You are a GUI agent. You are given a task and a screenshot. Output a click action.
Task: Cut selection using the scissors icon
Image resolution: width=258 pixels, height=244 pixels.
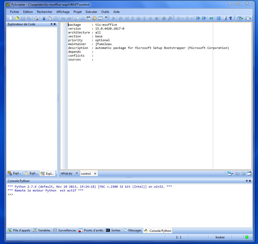pyautogui.click(x=44, y=18)
